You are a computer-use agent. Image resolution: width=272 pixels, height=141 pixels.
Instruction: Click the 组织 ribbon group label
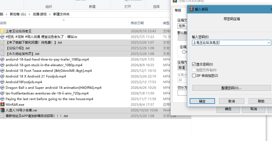[x=49, y=7]
